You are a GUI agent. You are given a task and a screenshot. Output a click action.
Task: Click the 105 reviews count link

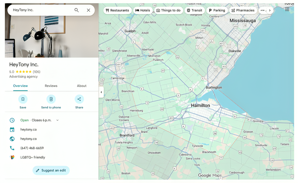36,72
